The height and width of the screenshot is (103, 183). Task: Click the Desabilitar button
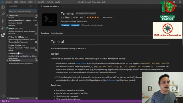(65, 25)
